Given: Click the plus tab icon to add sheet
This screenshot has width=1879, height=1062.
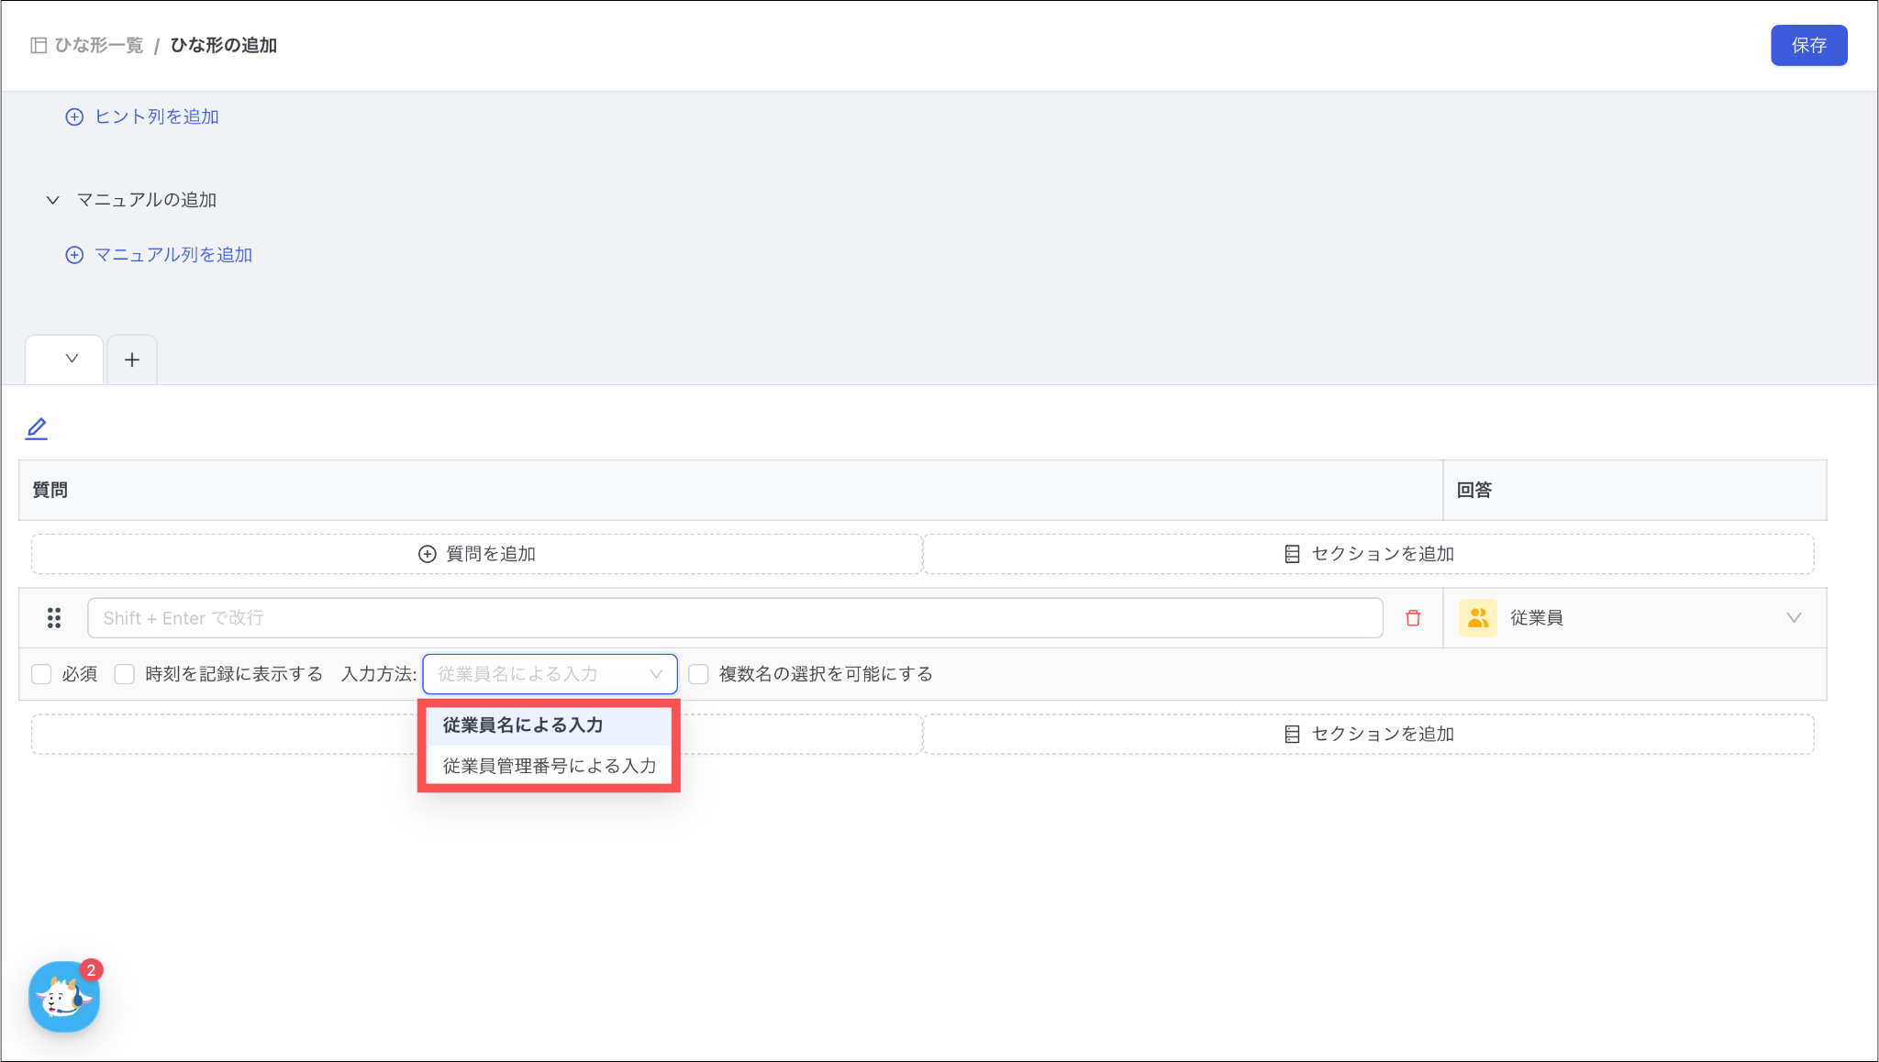Looking at the screenshot, I should 132,360.
